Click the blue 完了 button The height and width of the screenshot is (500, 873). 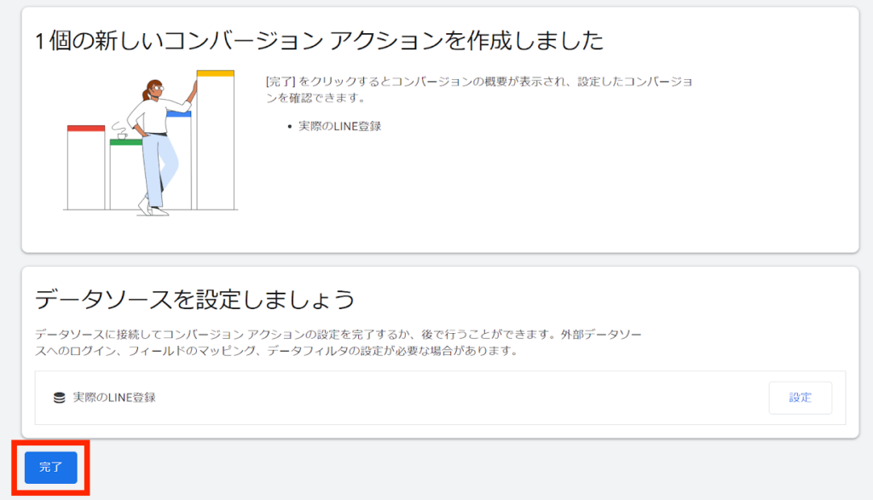[x=50, y=468]
